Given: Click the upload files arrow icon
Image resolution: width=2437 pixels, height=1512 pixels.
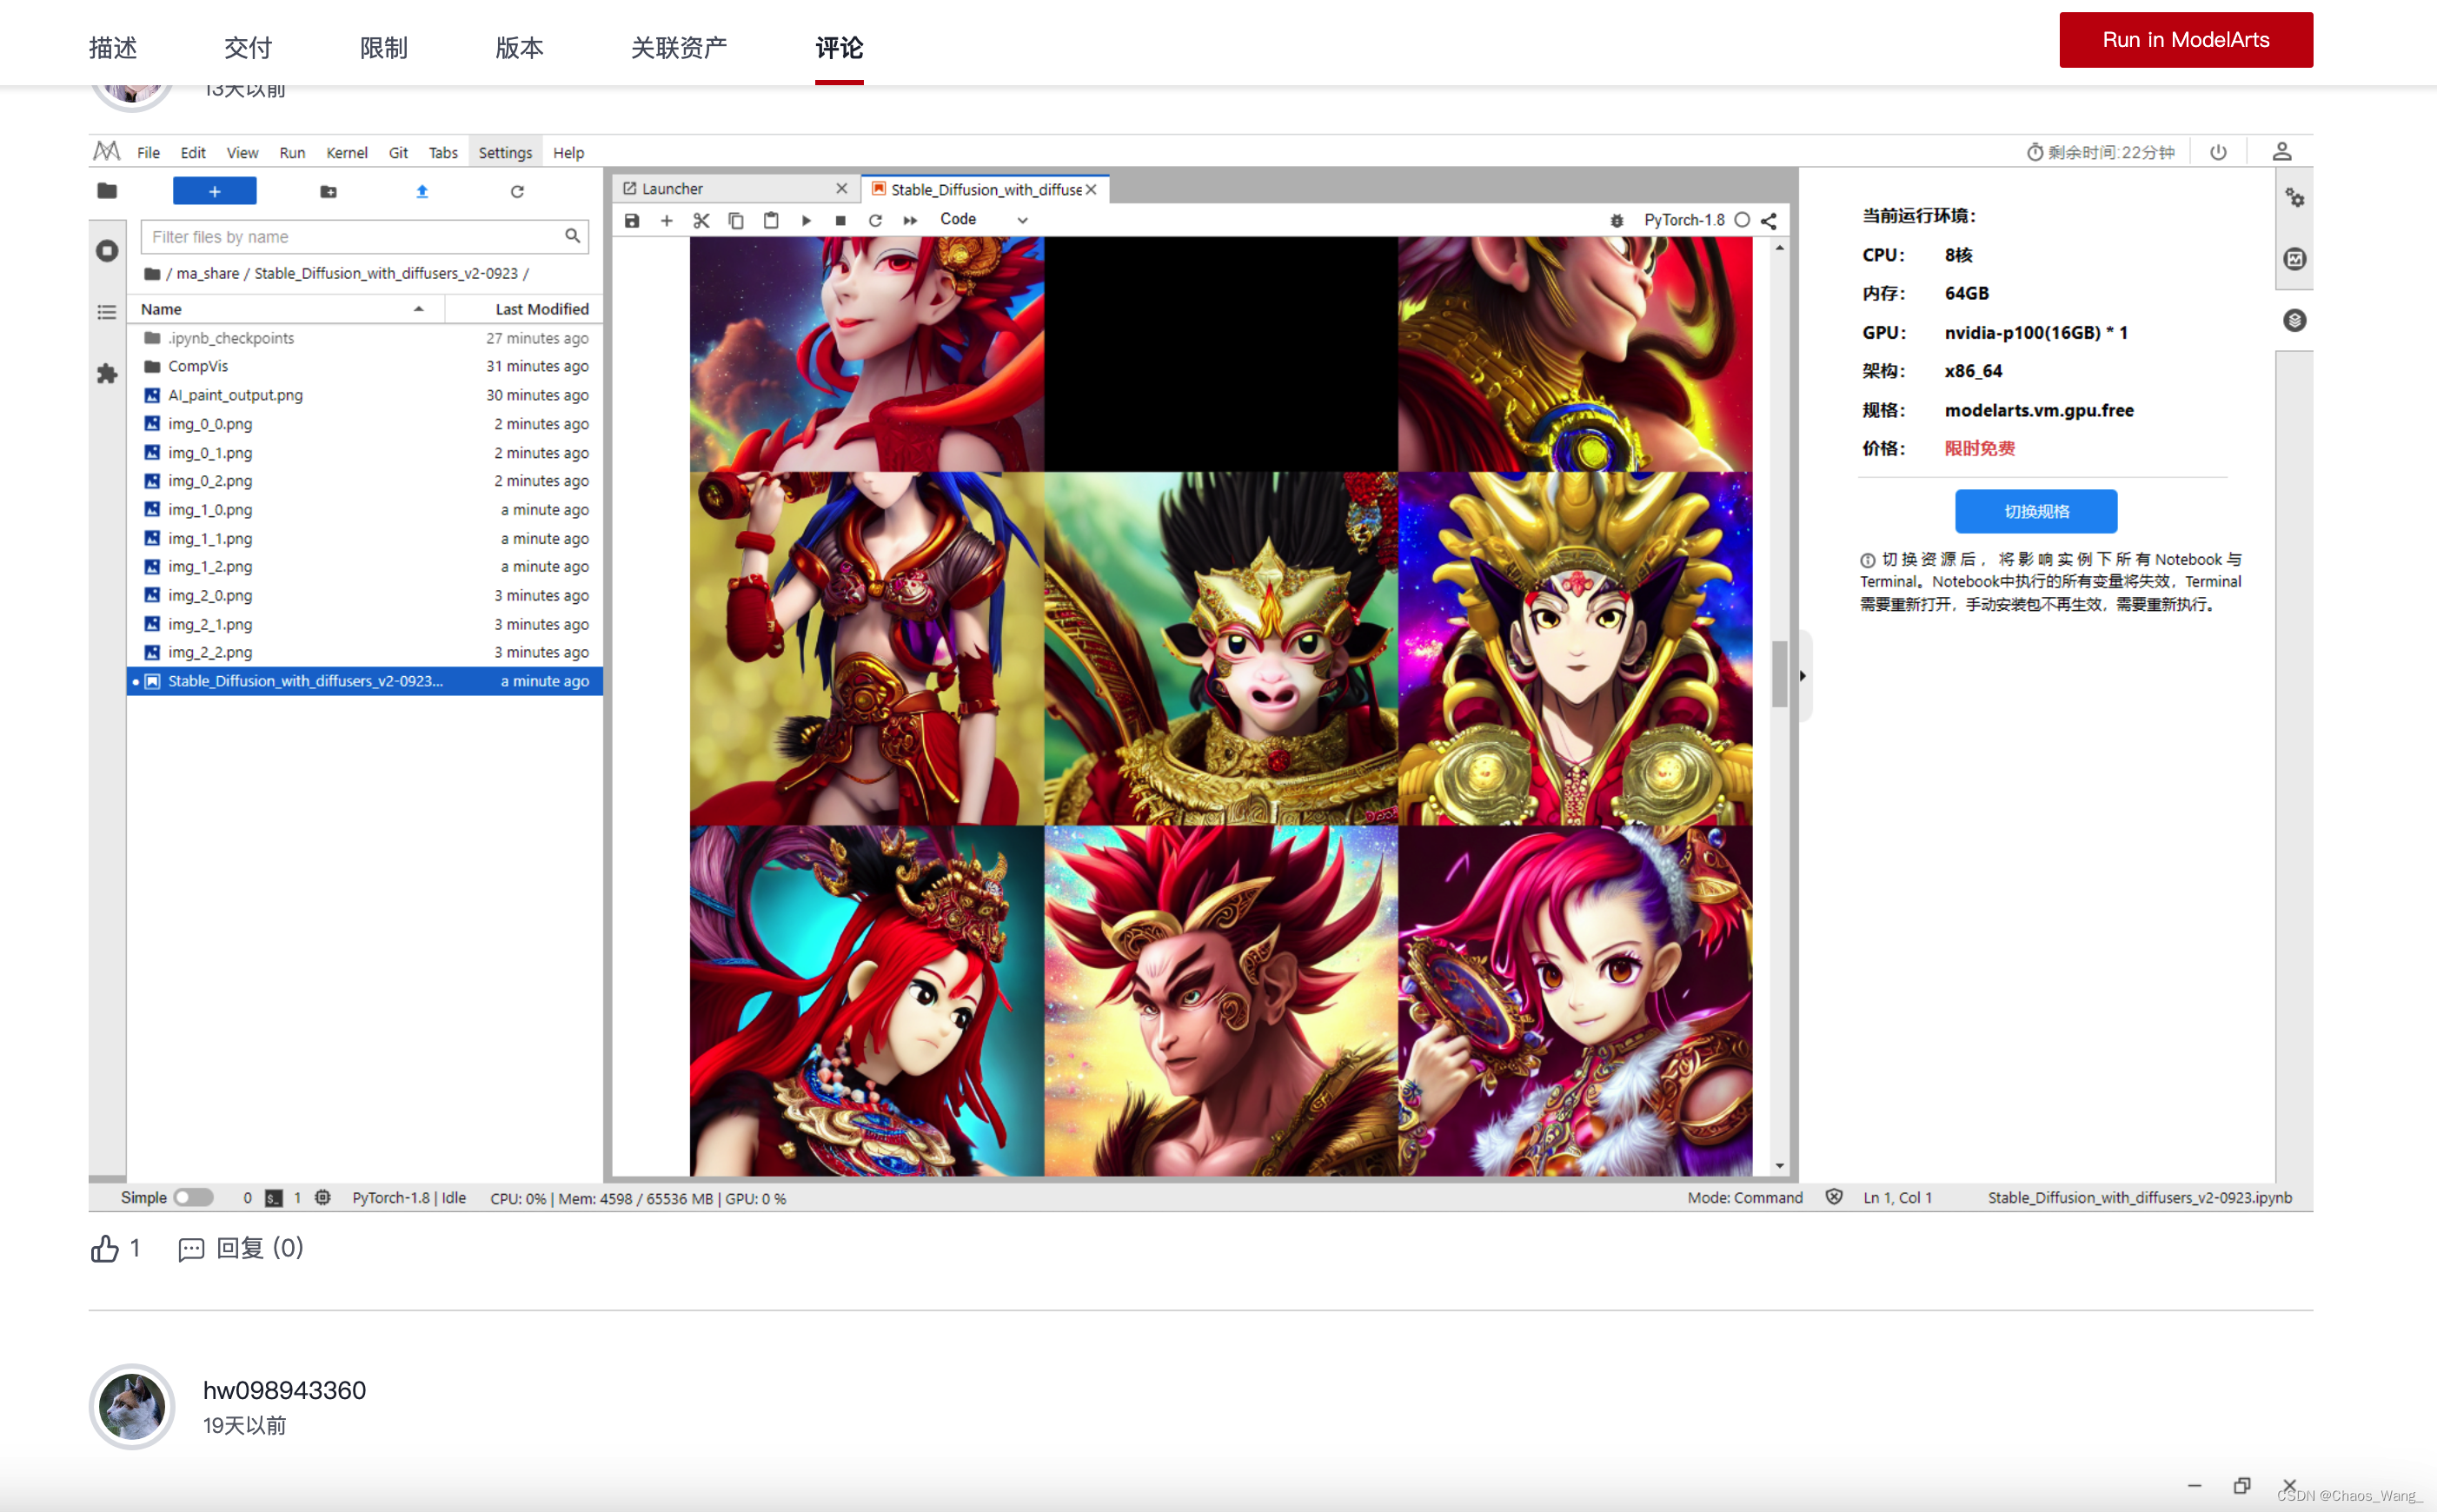Looking at the screenshot, I should click(x=422, y=191).
